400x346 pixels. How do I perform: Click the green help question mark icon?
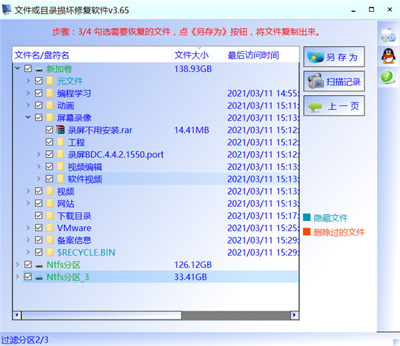pyautogui.click(x=387, y=78)
